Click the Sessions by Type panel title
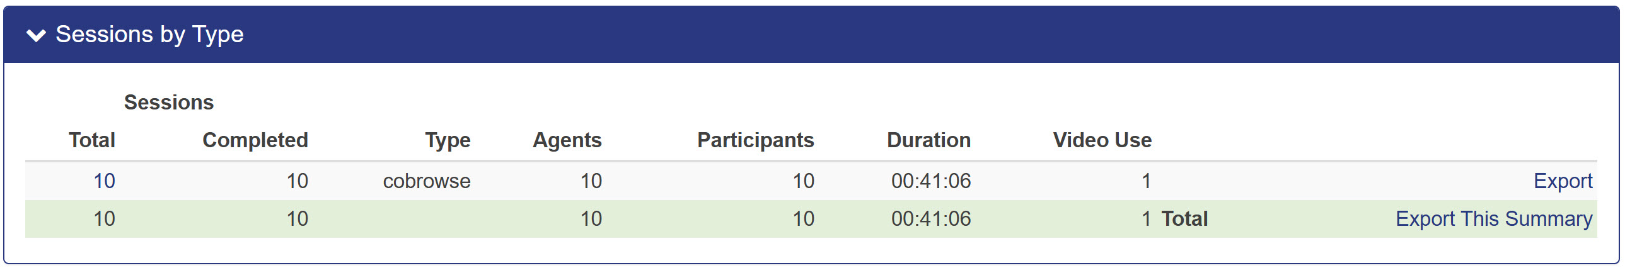The height and width of the screenshot is (268, 1625). pyautogui.click(x=149, y=34)
